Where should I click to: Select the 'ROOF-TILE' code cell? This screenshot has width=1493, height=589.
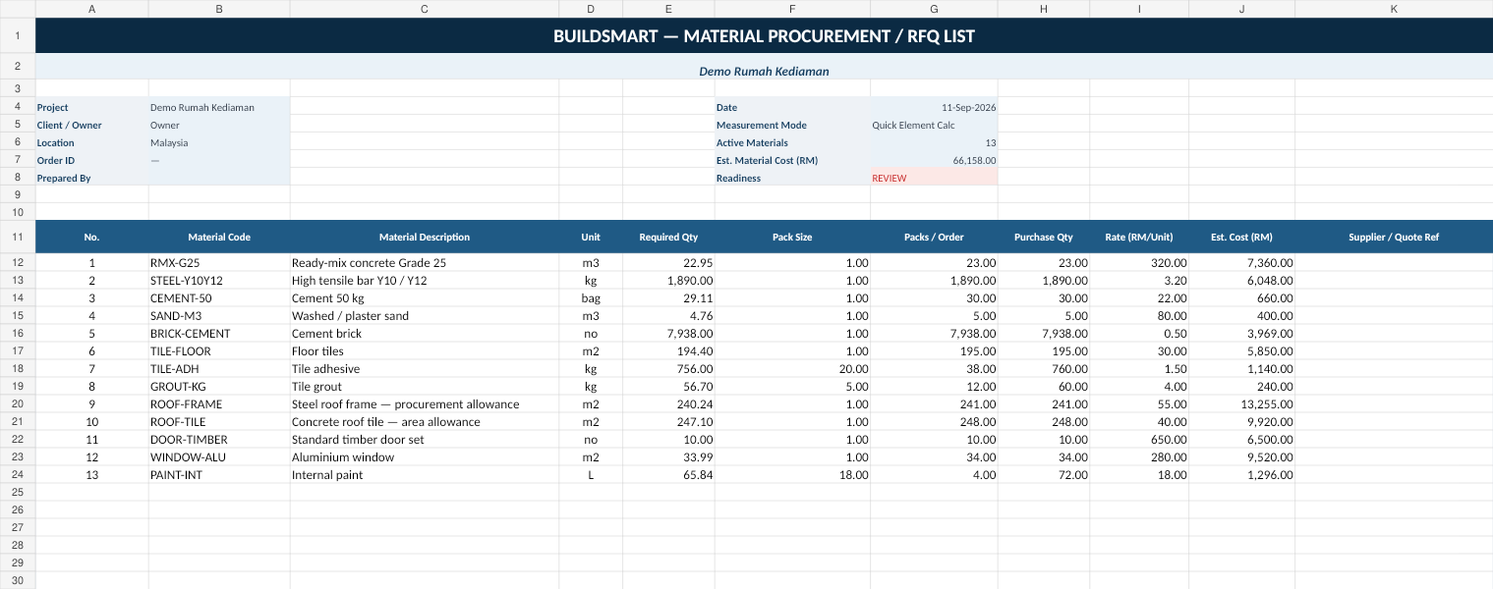219,422
